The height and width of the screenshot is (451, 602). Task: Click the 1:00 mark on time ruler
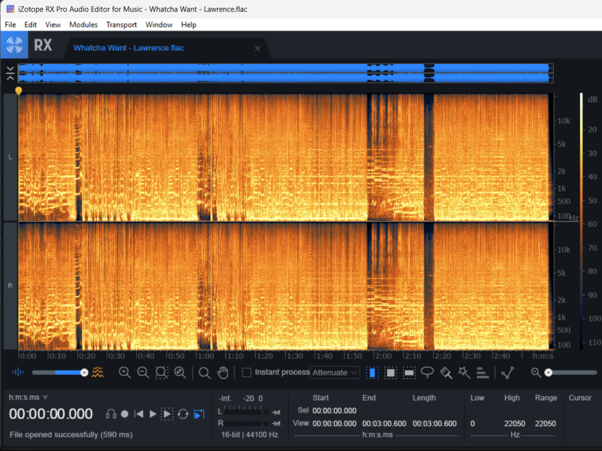pyautogui.click(x=205, y=356)
